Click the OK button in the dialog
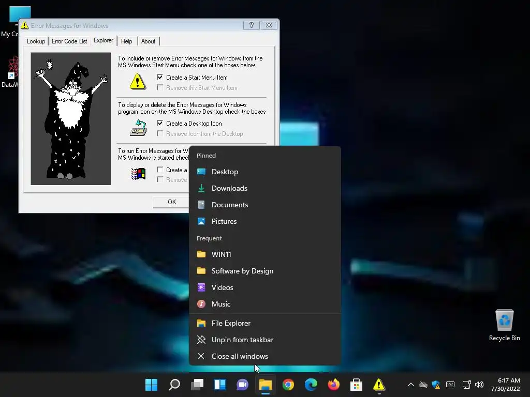530x397 pixels. pos(172,202)
